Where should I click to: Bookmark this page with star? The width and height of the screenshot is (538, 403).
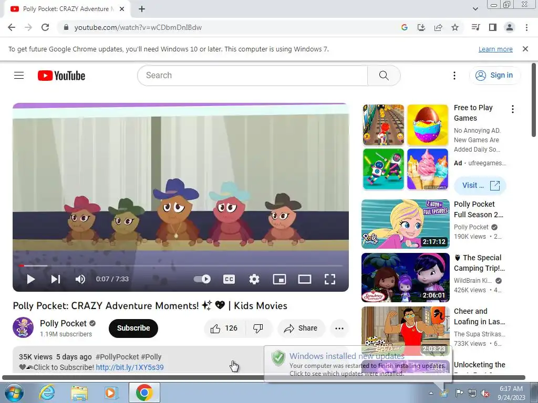pyautogui.click(x=455, y=27)
